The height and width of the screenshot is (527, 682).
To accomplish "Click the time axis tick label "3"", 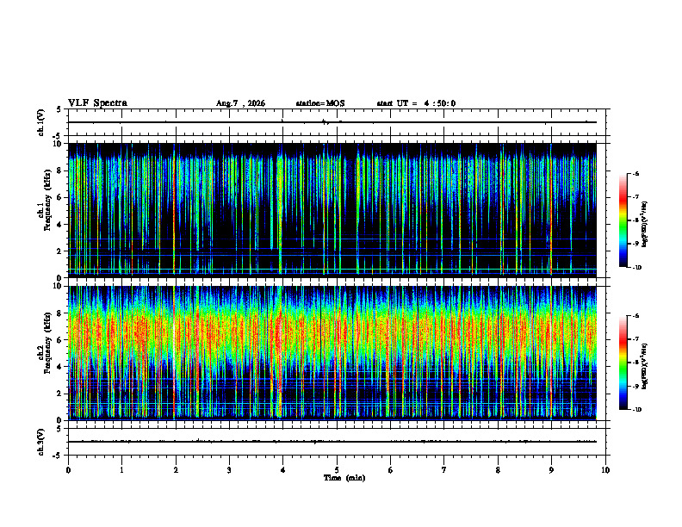I will (x=229, y=470).
